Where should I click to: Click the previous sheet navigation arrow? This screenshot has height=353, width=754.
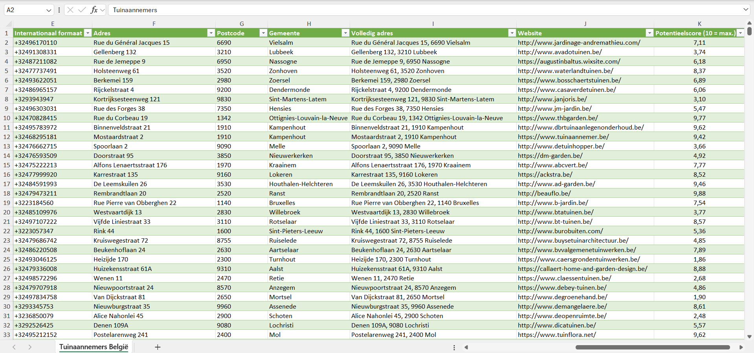(x=14, y=347)
